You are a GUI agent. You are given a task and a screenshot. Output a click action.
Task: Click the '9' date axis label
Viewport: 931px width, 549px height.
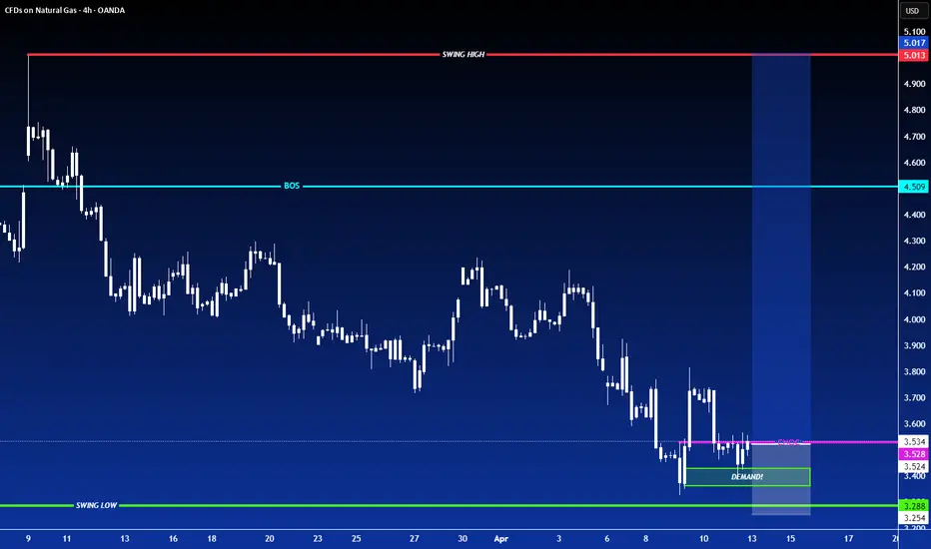28,539
